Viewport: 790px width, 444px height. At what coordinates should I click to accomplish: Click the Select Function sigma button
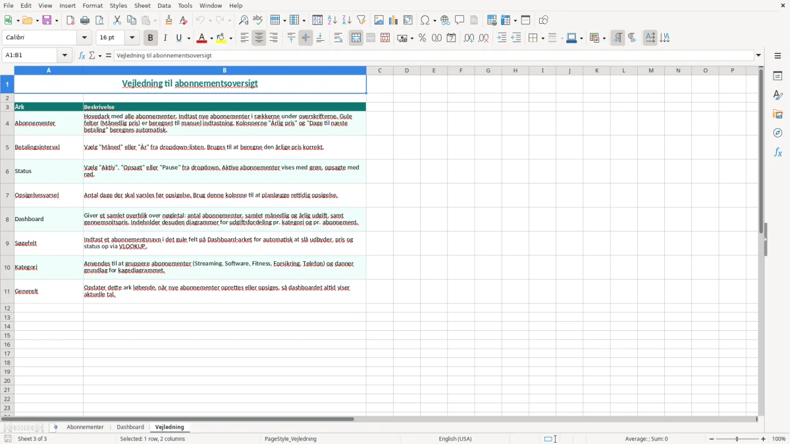tap(92, 56)
